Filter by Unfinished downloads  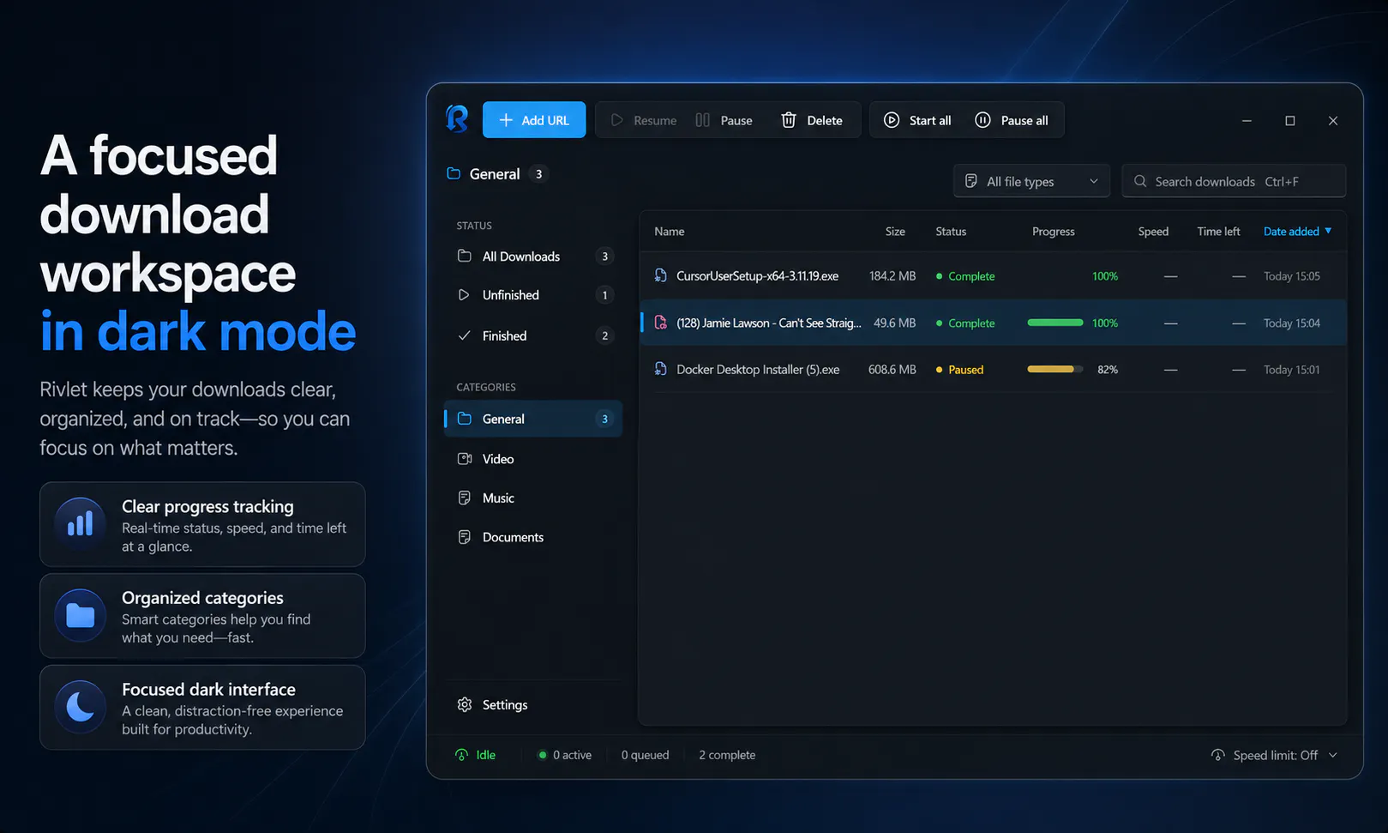click(x=533, y=295)
